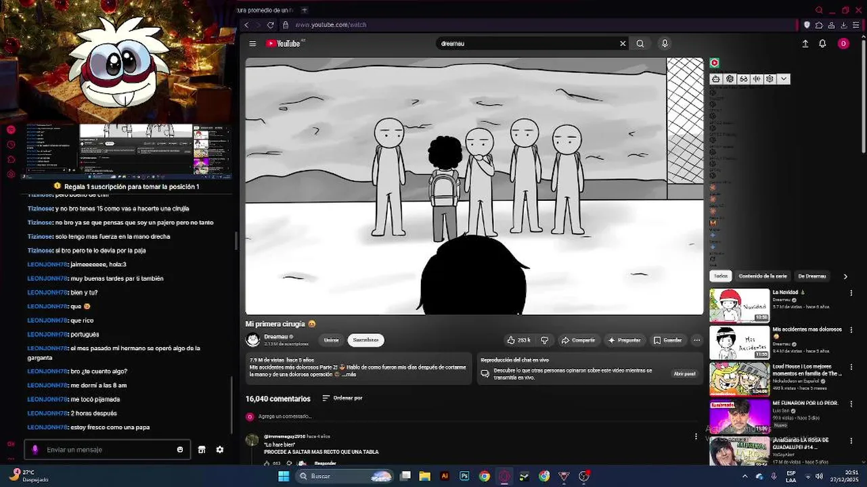Open Mis accidentes mas dolorosos thumbnail
The height and width of the screenshot is (487, 867).
click(739, 342)
